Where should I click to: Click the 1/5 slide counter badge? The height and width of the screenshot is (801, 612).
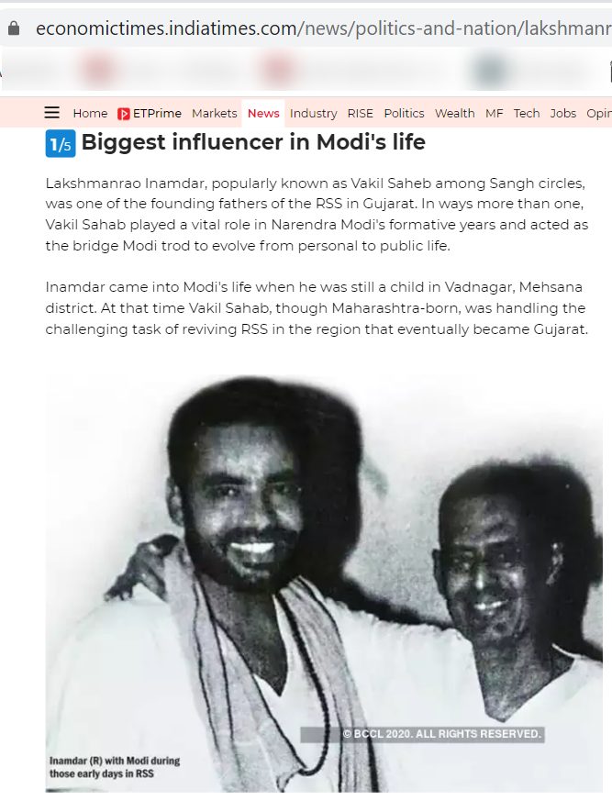tap(61, 143)
